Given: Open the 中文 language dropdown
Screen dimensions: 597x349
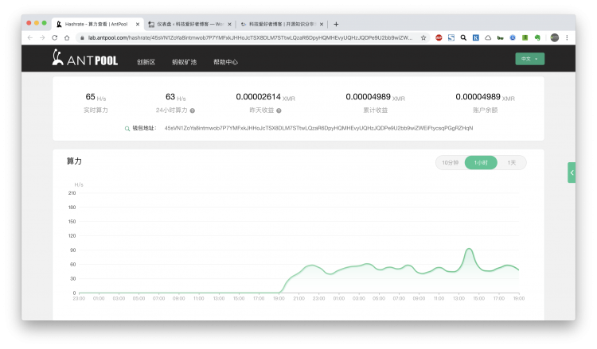Looking at the screenshot, I should point(529,59).
